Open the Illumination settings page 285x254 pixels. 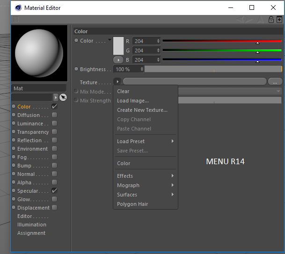pos(32,225)
